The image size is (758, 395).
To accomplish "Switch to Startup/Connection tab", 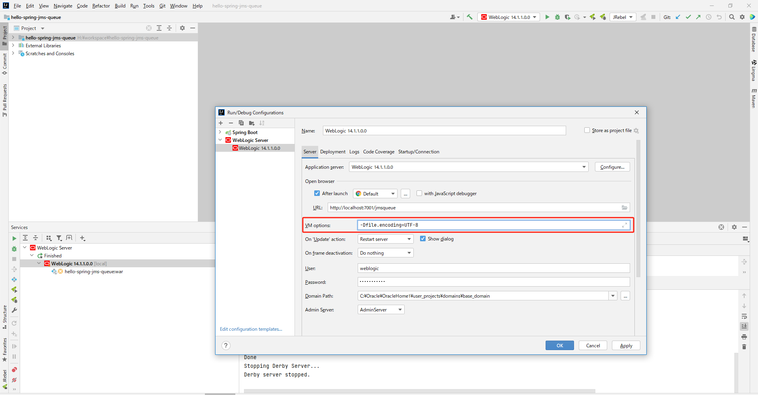I will (x=418, y=152).
